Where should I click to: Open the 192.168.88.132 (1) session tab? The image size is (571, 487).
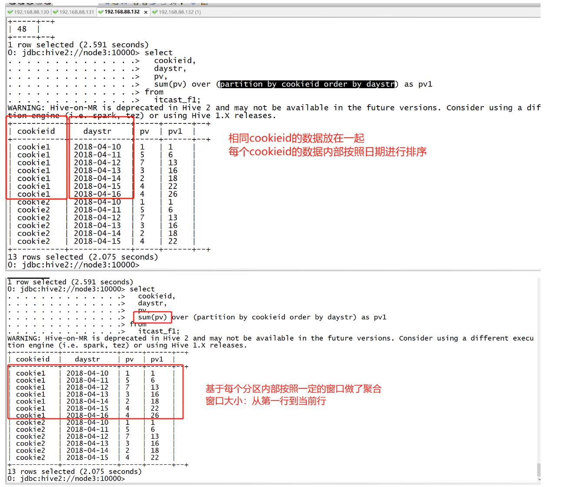coord(176,12)
